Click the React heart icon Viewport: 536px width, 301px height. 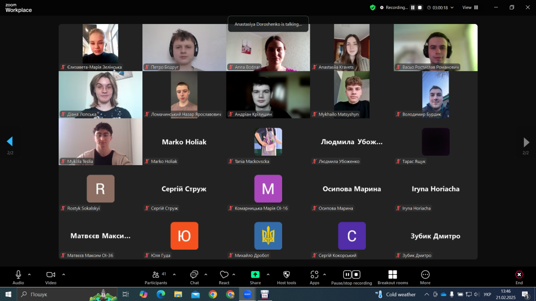(x=224, y=275)
